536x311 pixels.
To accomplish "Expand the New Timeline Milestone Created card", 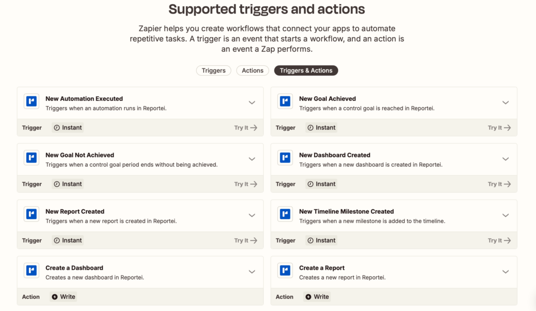I will (506, 215).
